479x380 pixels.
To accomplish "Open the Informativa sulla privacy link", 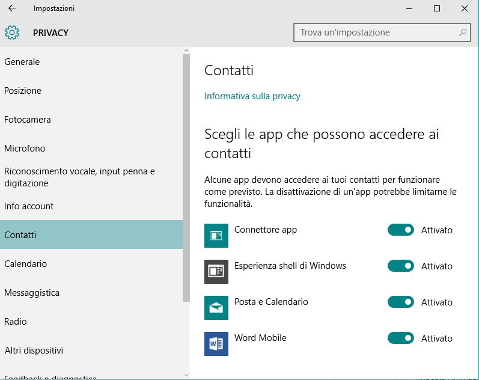I will click(x=252, y=96).
